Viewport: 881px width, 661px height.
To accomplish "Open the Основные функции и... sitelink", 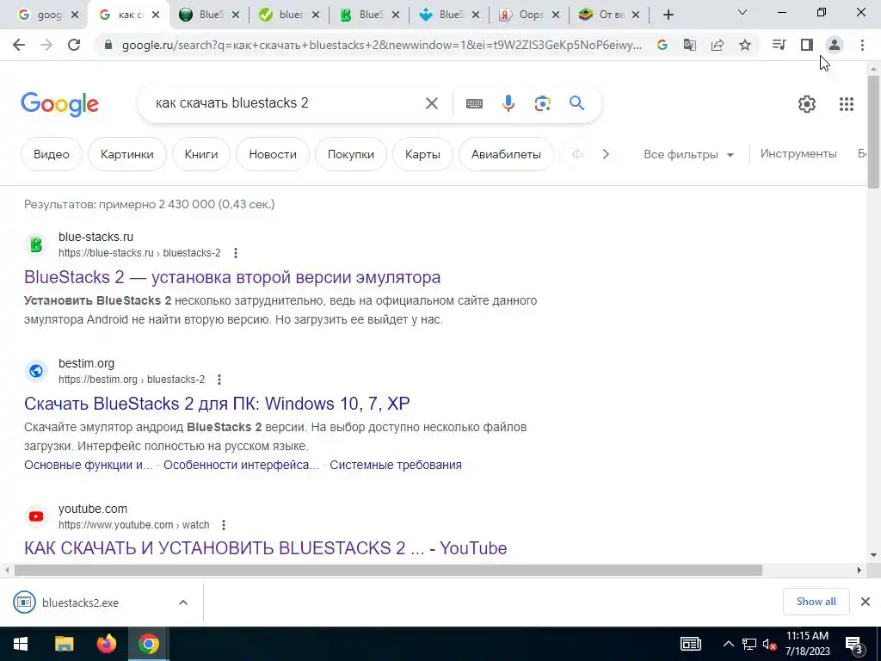I will [89, 466].
